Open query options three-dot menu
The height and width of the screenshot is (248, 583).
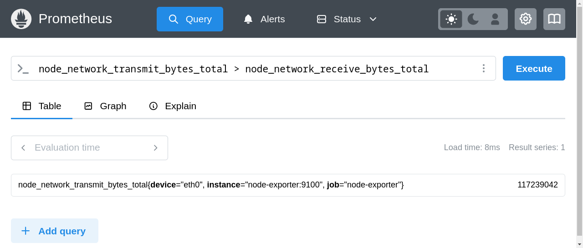484,68
